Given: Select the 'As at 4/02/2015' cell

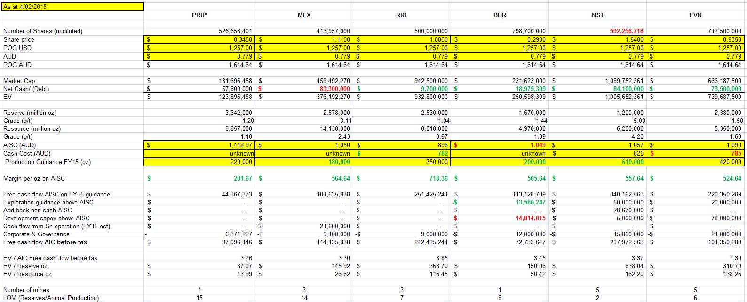Looking at the screenshot, I should (73, 7).
